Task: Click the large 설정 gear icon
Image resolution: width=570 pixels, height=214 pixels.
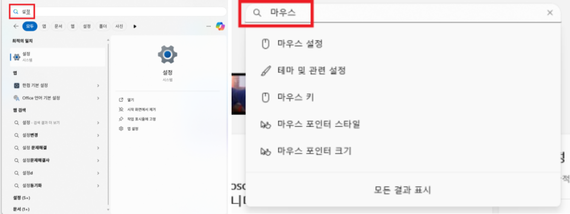Action: point(168,54)
